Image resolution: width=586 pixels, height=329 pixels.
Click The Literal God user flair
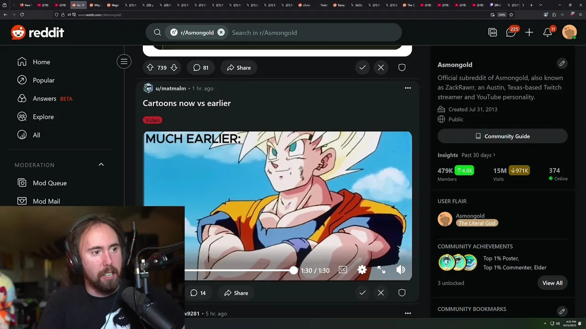coord(477,223)
